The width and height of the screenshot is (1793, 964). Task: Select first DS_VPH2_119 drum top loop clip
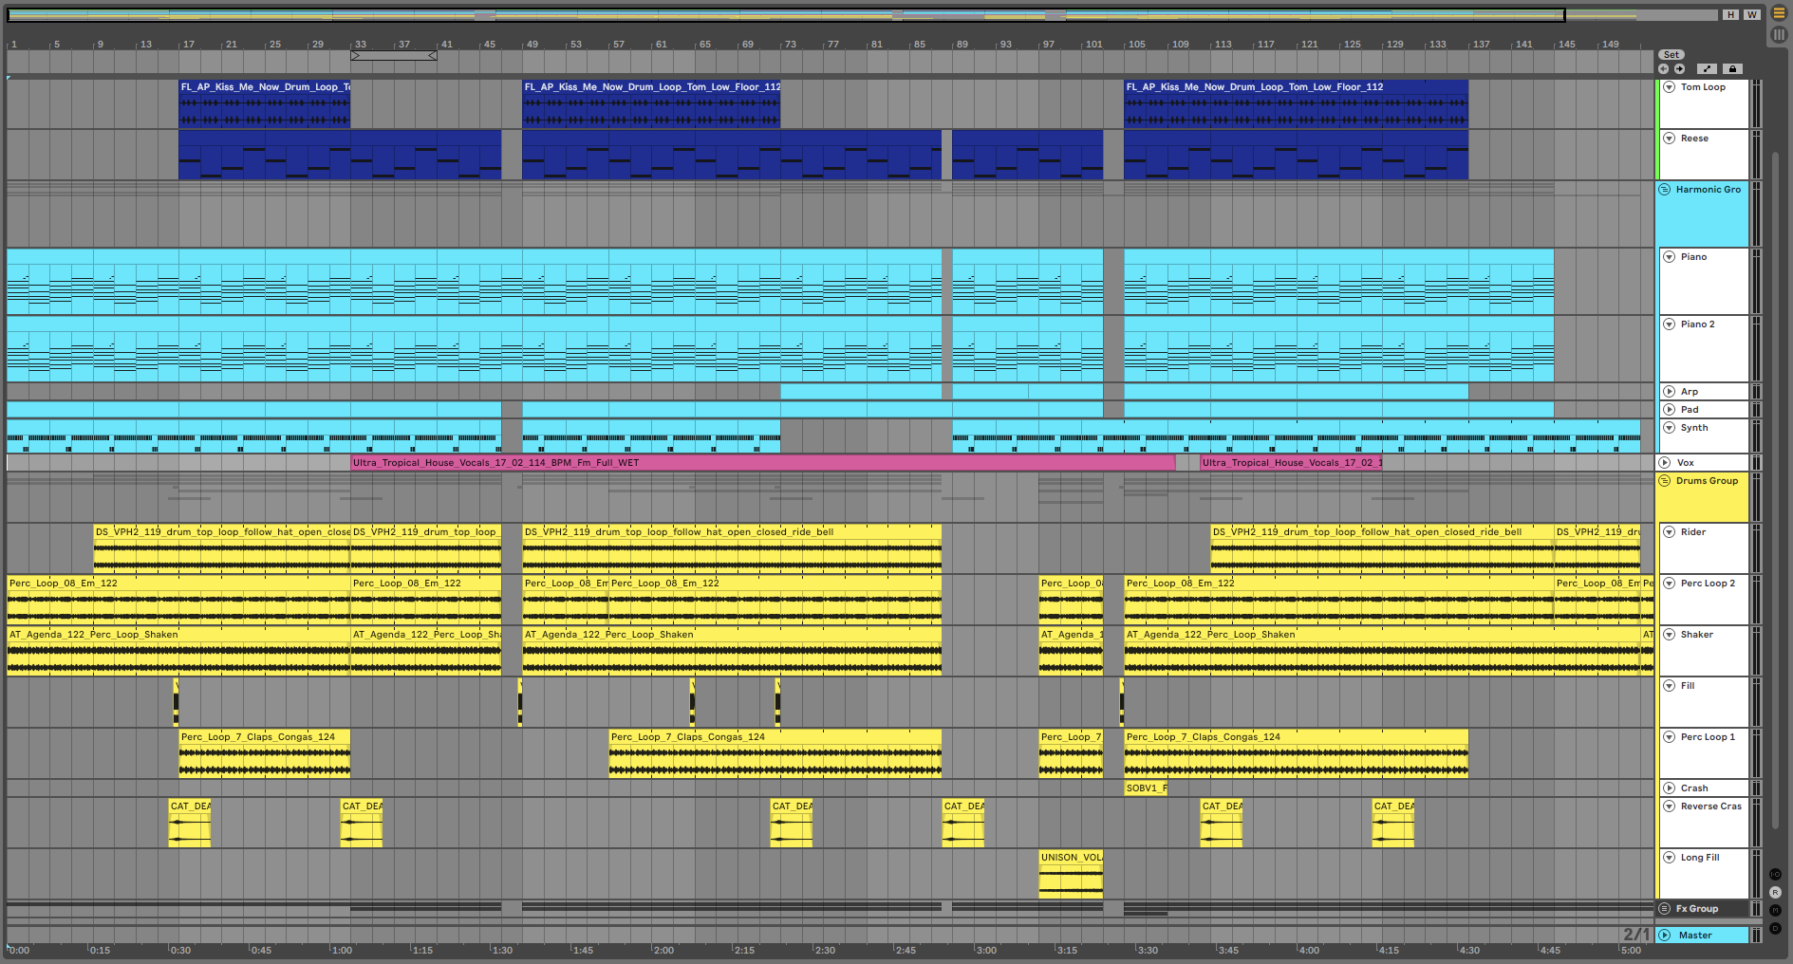coord(222,548)
